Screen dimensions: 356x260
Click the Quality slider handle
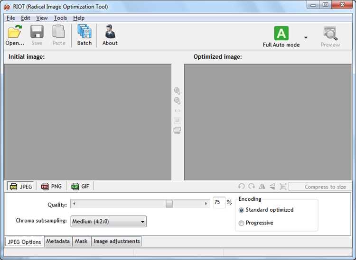169,203
